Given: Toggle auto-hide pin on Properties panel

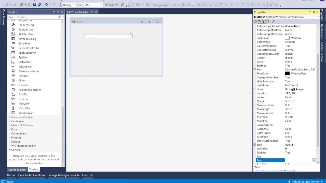Looking at the screenshot, I should 314,12.
